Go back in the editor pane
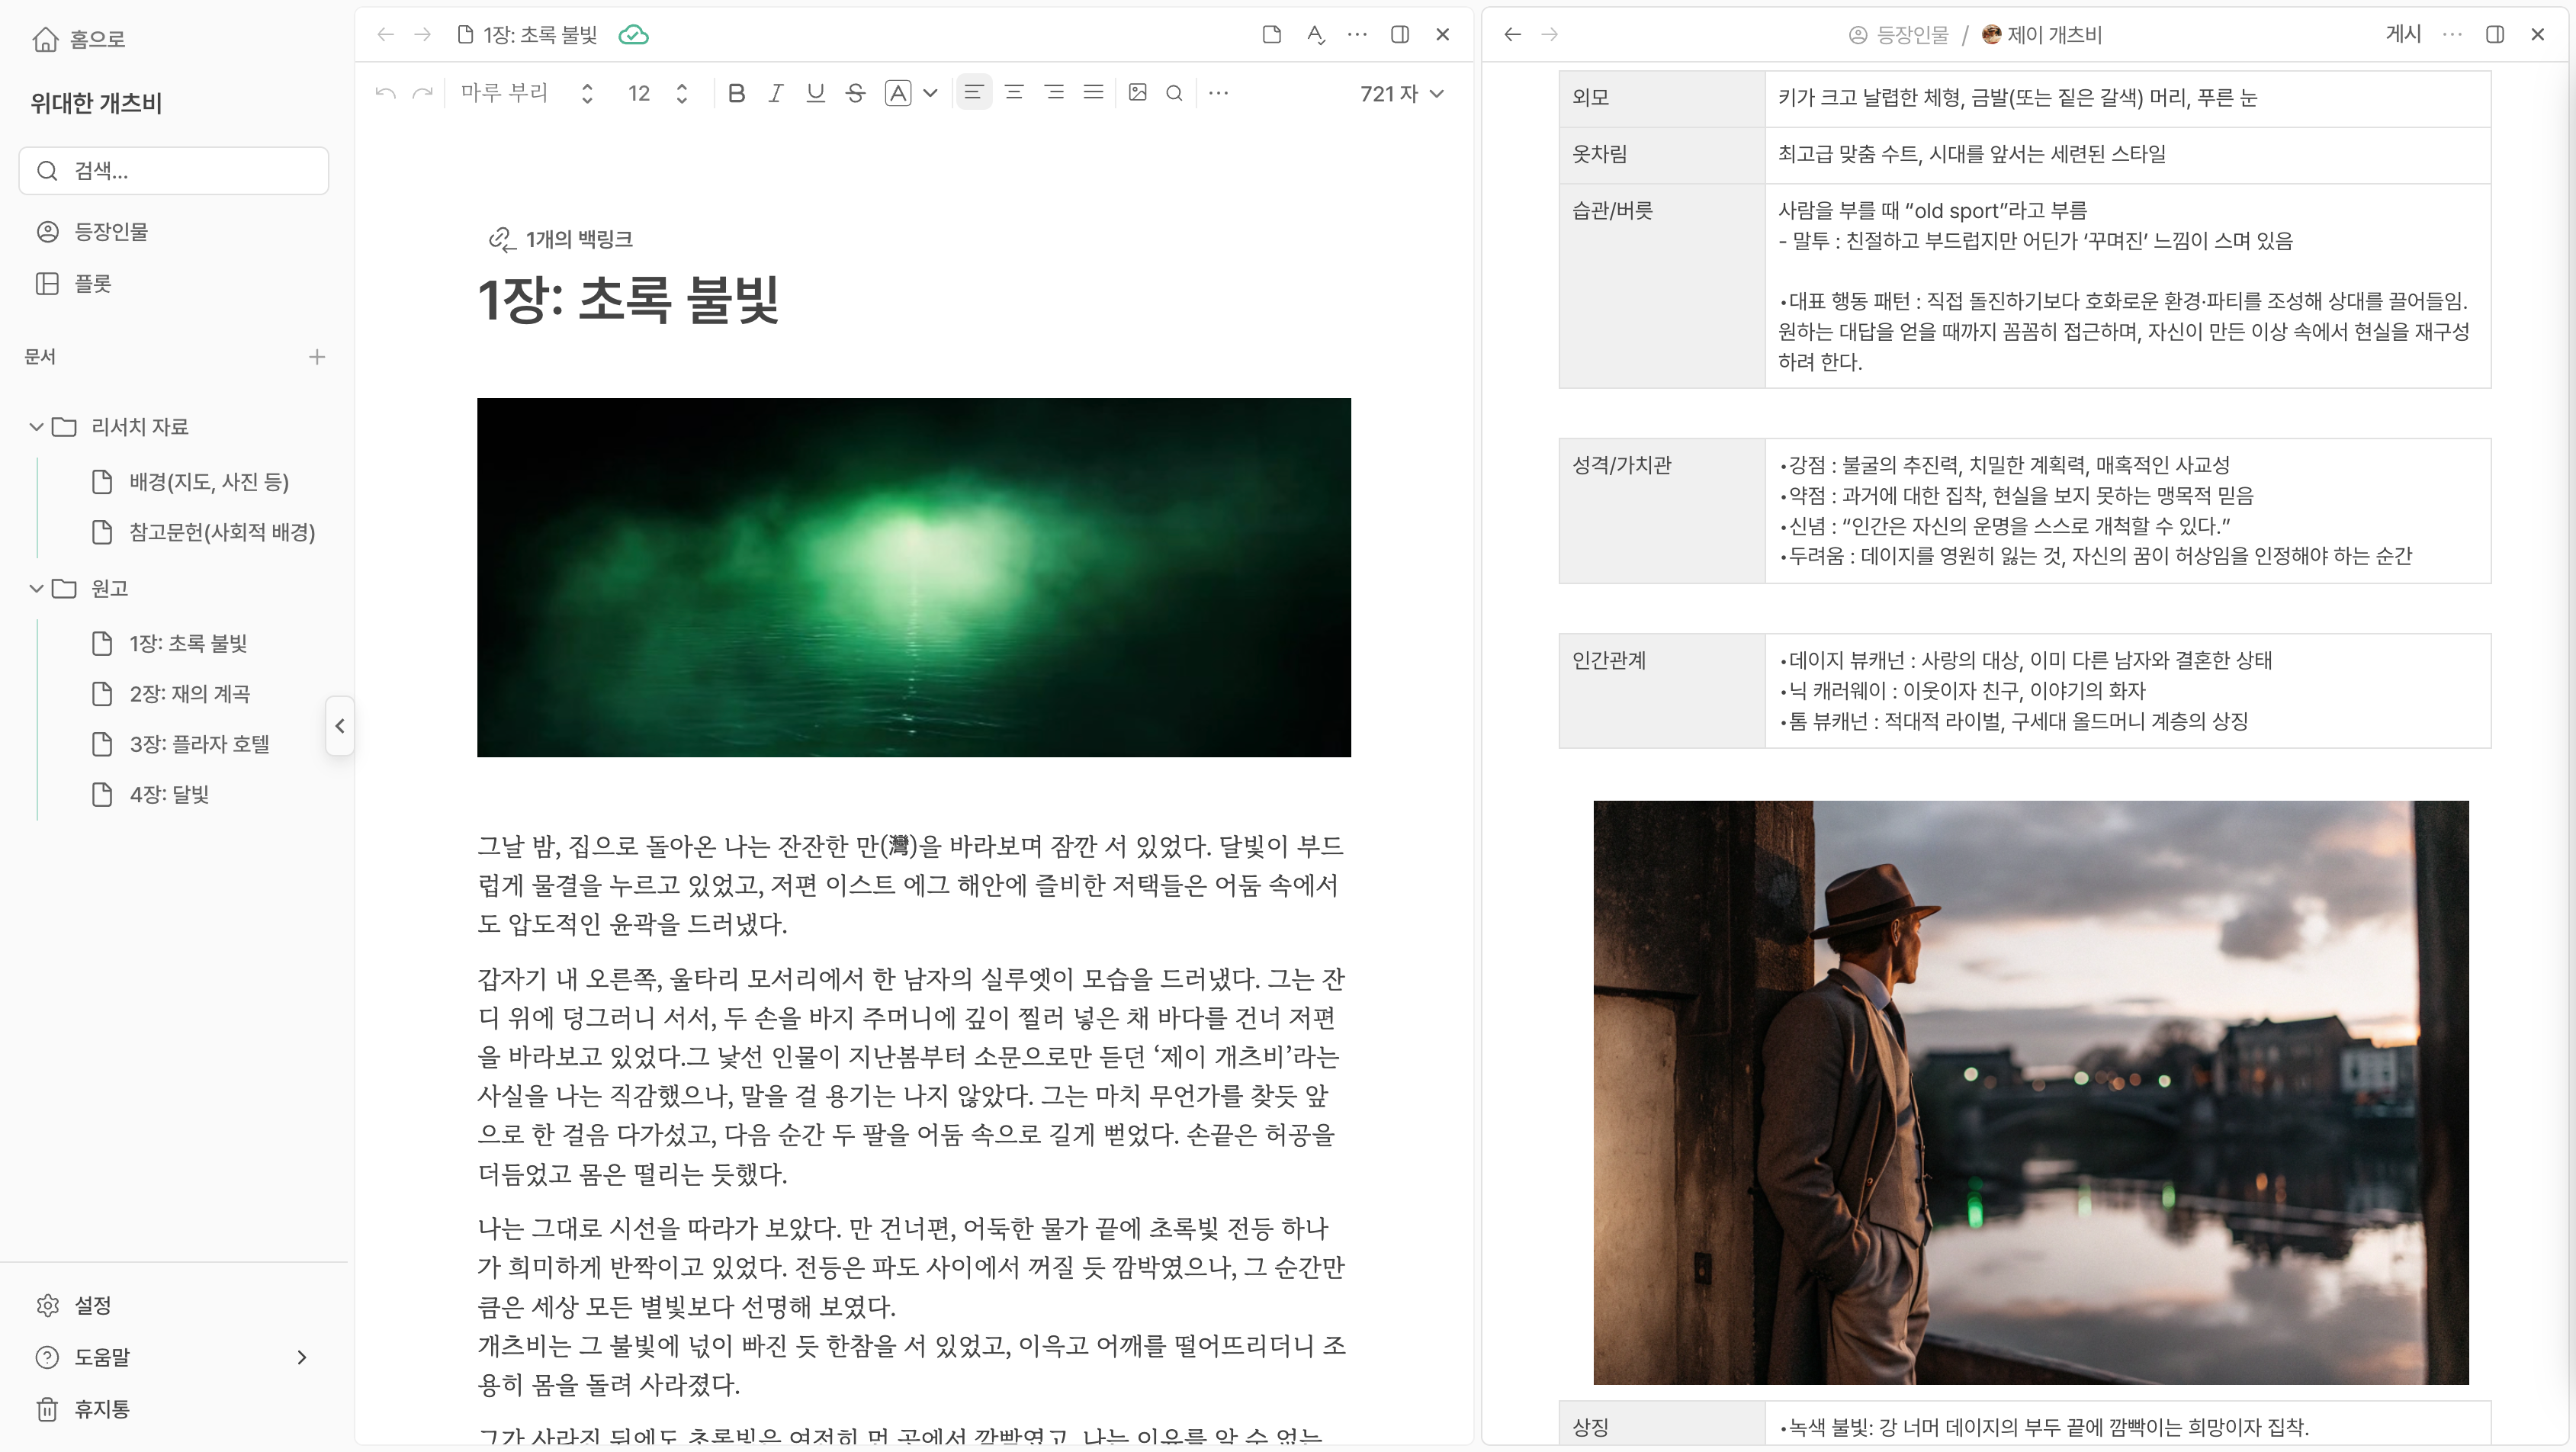 (386, 35)
